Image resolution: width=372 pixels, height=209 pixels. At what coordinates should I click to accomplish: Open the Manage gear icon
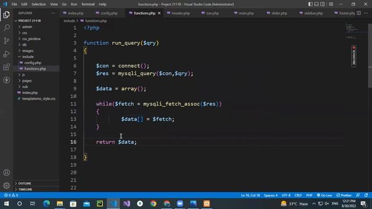point(6,186)
